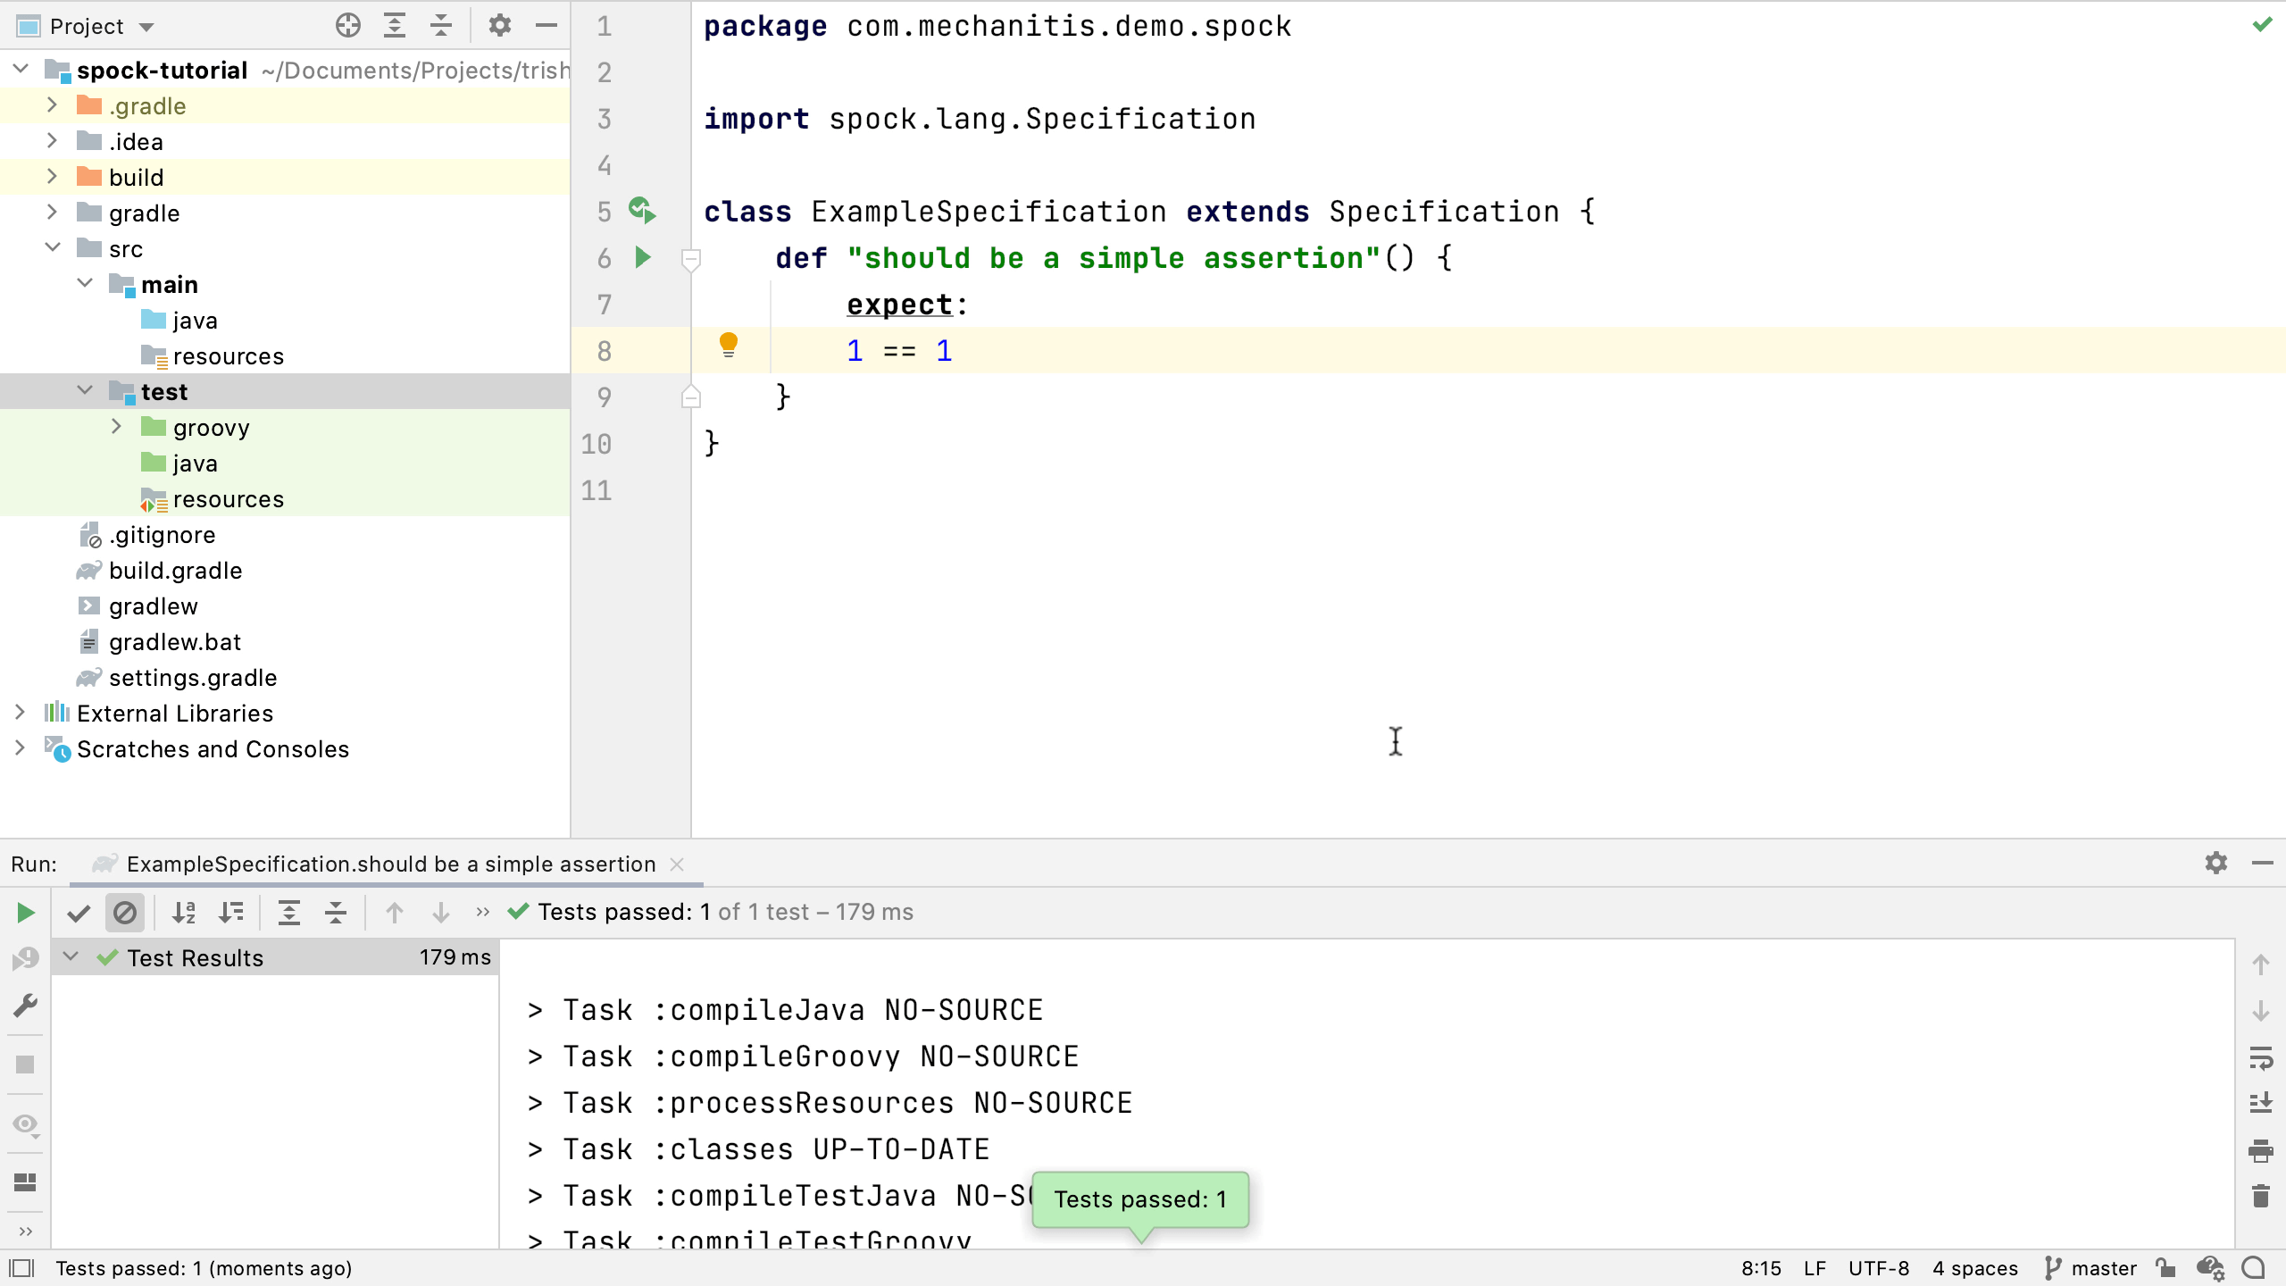This screenshot has width=2286, height=1286.
Task: Sort test results alphabetically
Action: point(183,913)
